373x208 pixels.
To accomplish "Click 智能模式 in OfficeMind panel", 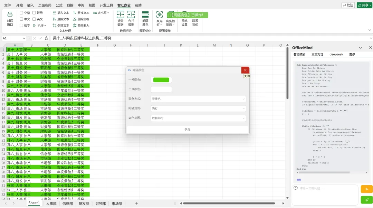I will [299, 55].
